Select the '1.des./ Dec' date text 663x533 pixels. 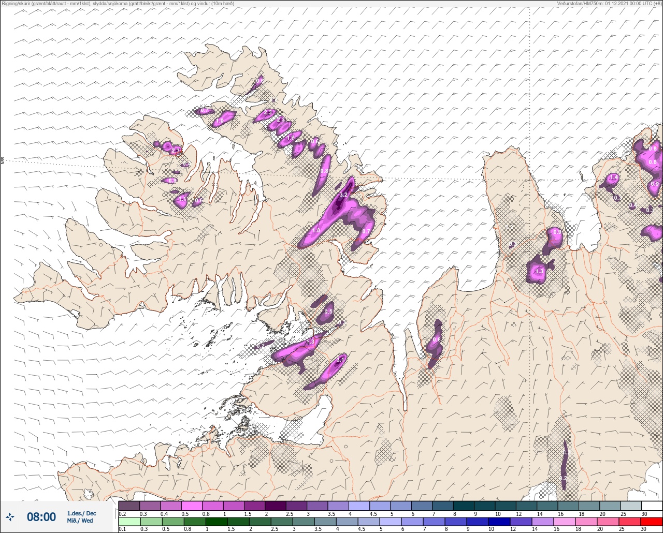pyautogui.click(x=81, y=513)
